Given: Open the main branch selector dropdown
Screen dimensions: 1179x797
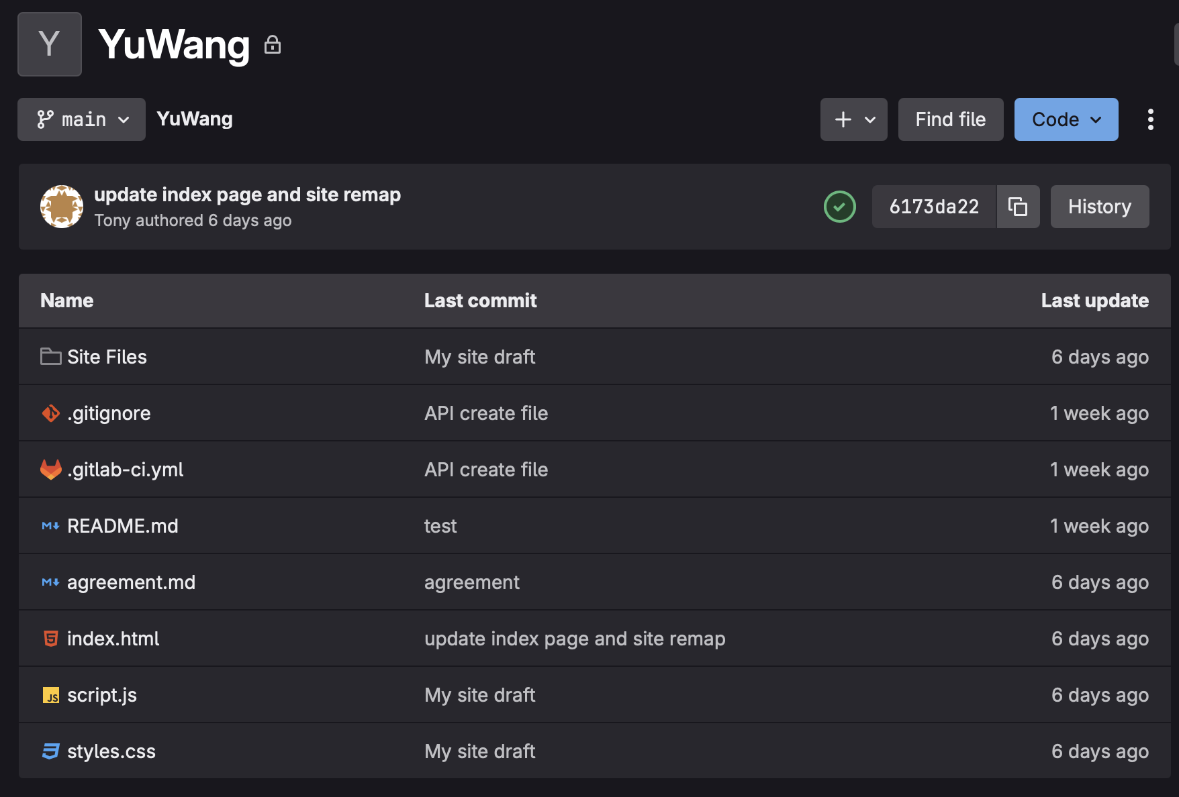Looking at the screenshot, I should click(81, 119).
